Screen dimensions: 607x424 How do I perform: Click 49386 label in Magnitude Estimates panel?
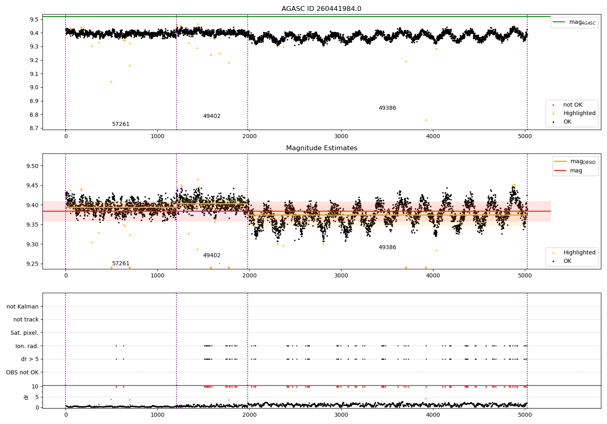click(387, 248)
